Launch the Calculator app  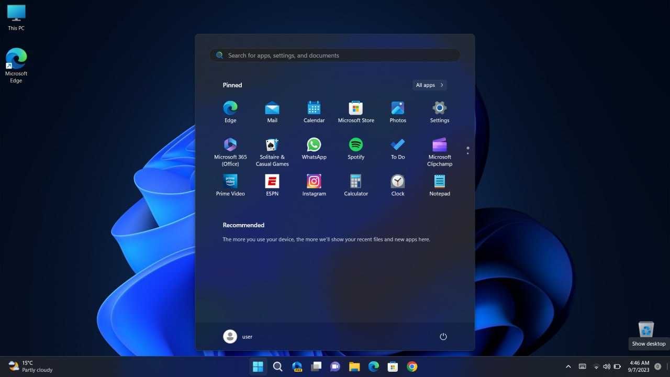tap(356, 186)
